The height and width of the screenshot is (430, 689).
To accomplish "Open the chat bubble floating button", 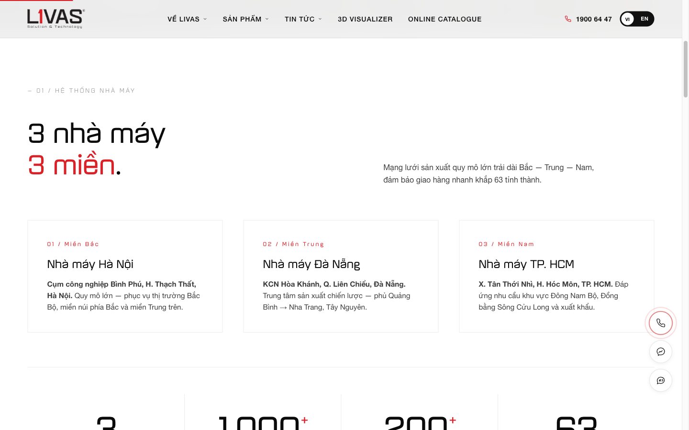I will coord(661,380).
